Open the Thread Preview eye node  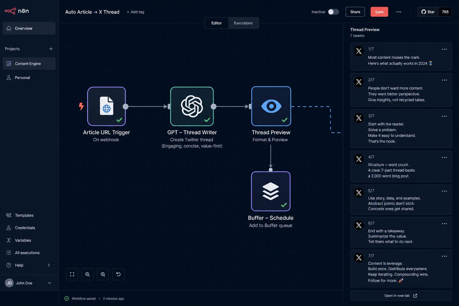coord(271,106)
